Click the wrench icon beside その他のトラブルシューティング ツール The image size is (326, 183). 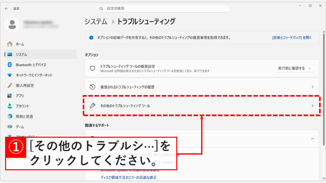click(92, 105)
